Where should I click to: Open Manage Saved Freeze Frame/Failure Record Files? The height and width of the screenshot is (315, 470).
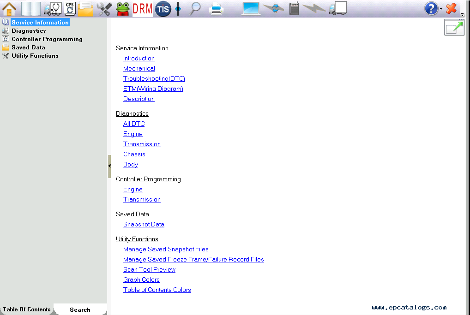coord(193,260)
